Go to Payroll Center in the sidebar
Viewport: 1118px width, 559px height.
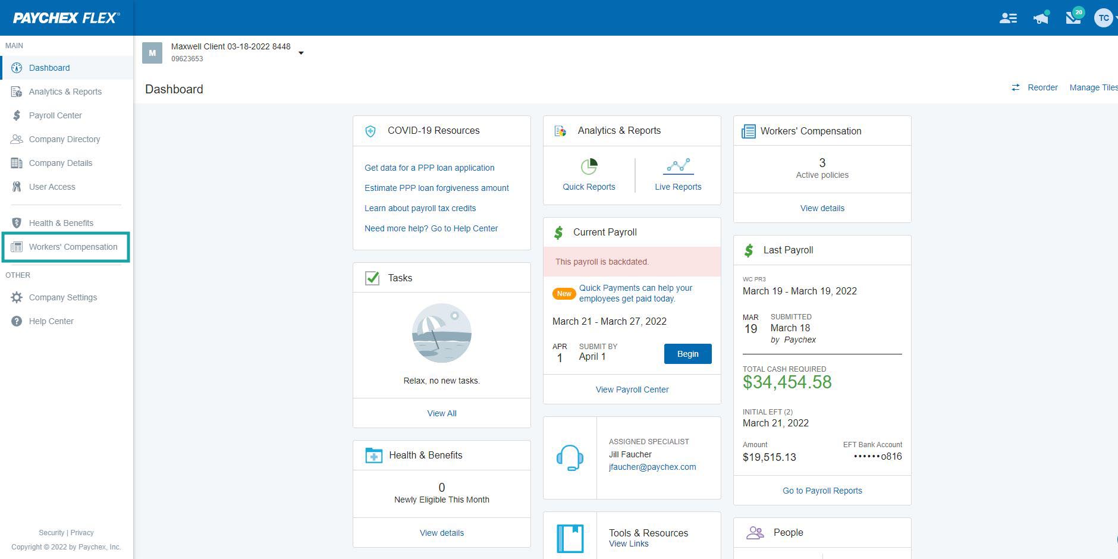tap(67, 115)
